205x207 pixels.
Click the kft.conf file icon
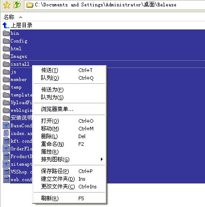pos(6,141)
